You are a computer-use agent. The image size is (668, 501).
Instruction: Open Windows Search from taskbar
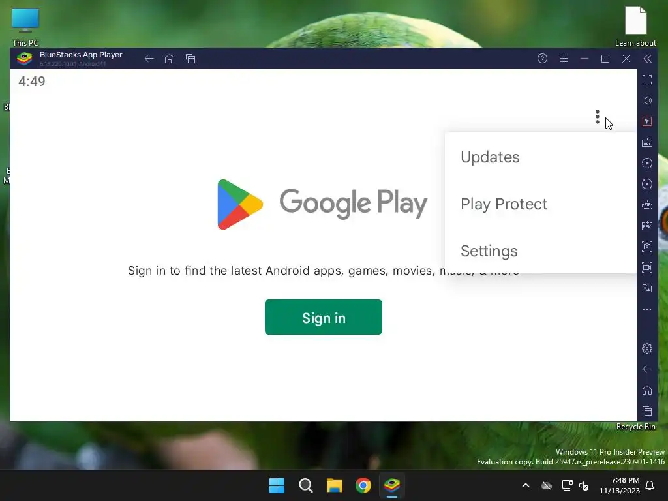tap(305, 485)
